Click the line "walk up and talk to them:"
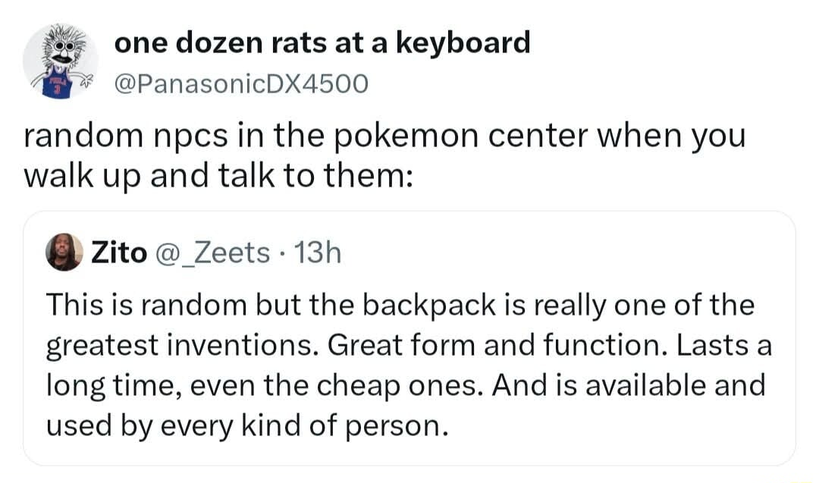This screenshot has width=819, height=483. coord(219,175)
